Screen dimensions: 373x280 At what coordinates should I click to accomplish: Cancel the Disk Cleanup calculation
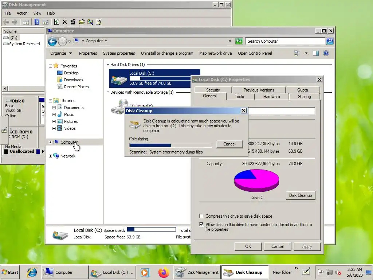coord(229,144)
